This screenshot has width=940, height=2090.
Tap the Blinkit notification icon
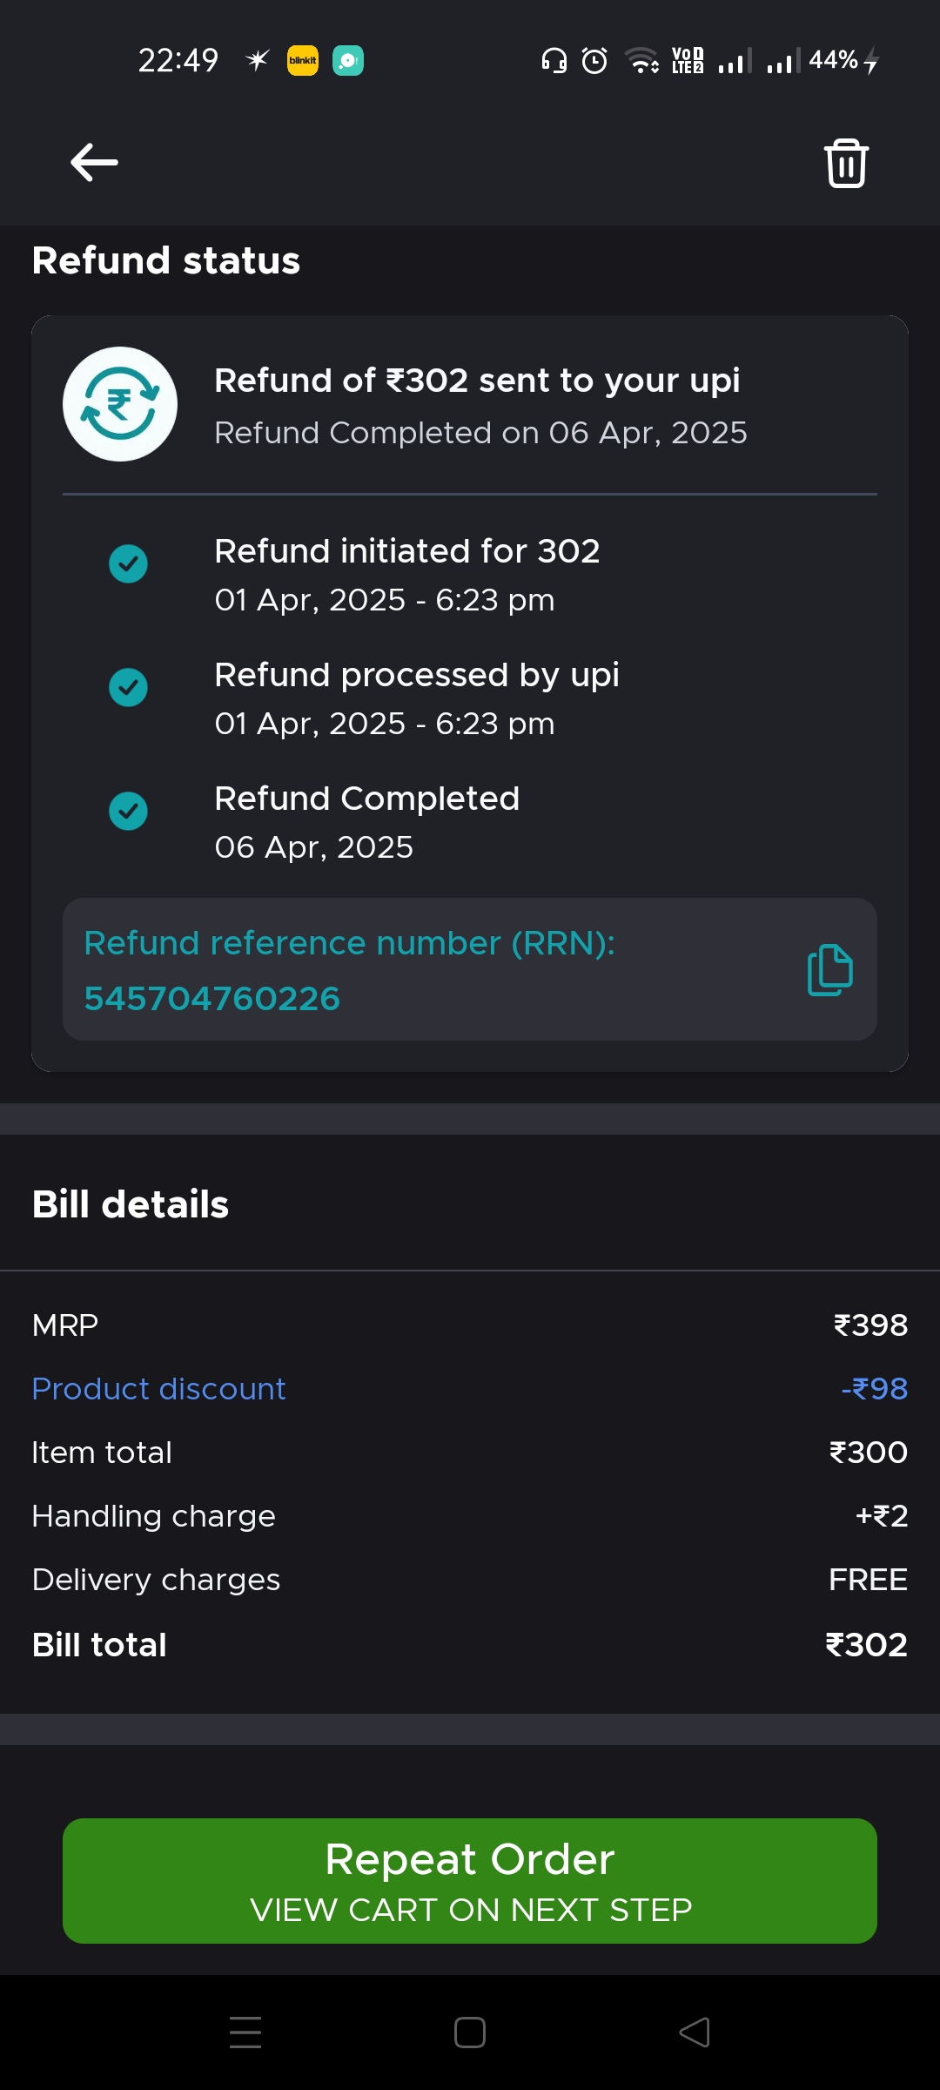(x=303, y=60)
